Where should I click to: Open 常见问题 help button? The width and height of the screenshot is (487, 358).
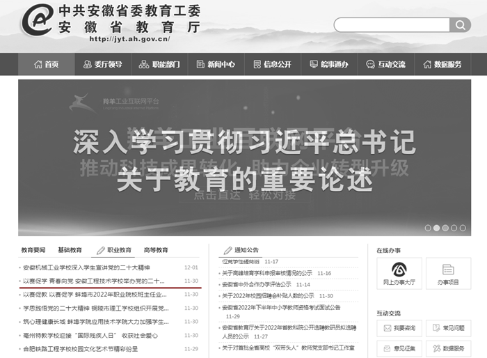(448, 328)
